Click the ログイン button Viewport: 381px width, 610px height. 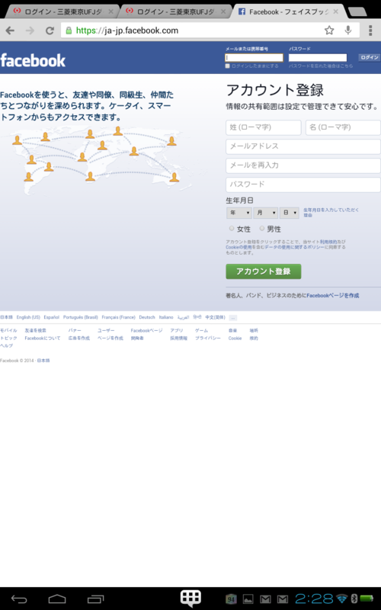[370, 58]
